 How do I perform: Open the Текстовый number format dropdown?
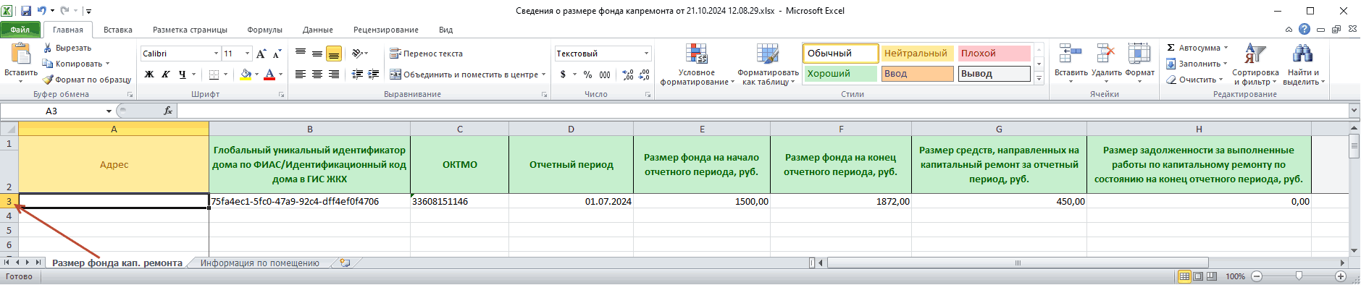pyautogui.click(x=646, y=54)
